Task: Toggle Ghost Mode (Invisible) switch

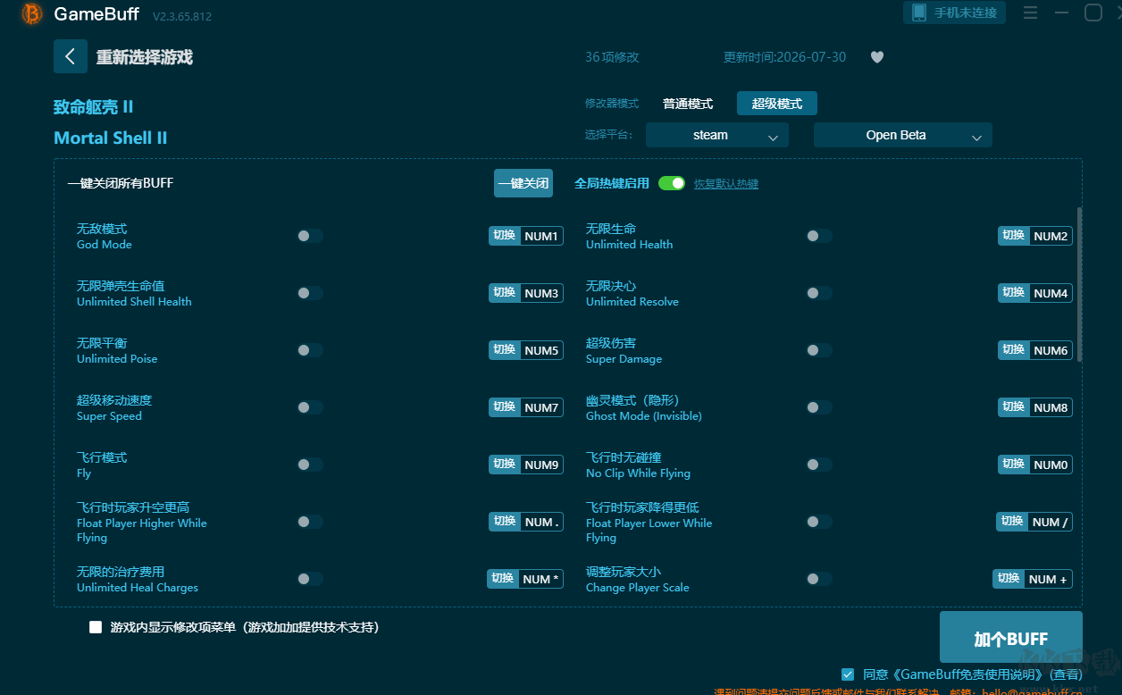Action: pyautogui.click(x=819, y=407)
